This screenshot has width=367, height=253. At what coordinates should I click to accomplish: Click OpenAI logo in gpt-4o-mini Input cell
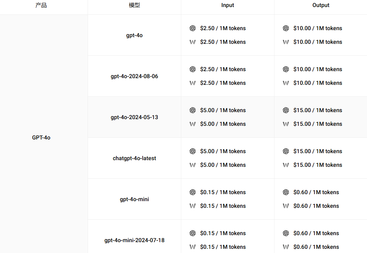coord(192,192)
